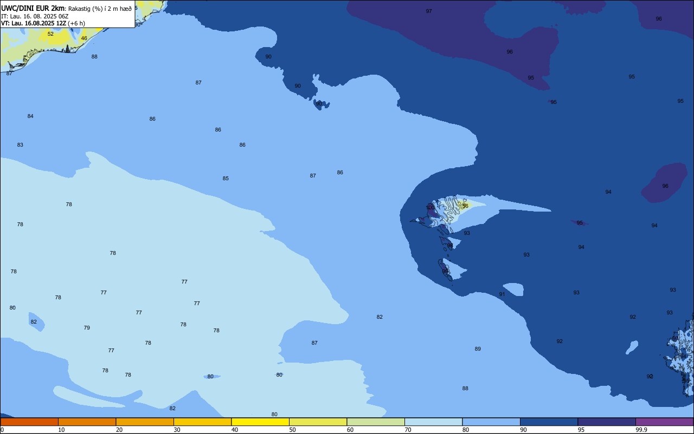Click the '99.9' legend tick label

pyautogui.click(x=641, y=430)
